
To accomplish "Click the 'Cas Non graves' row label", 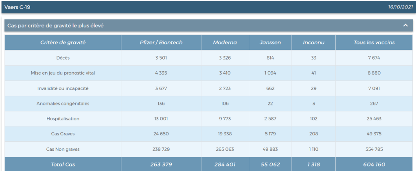I will [x=63, y=149].
